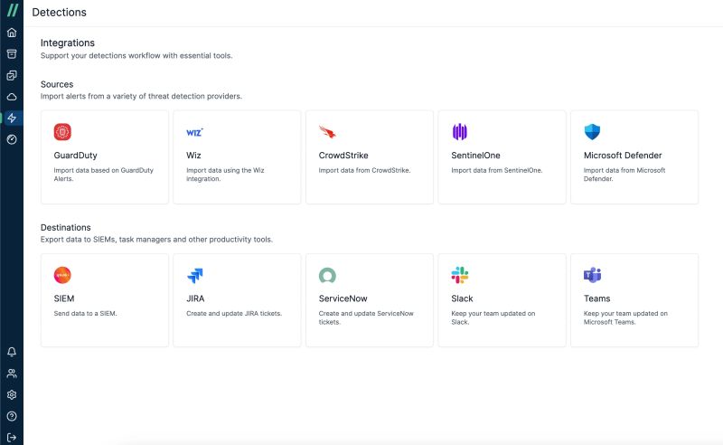The height and width of the screenshot is (445, 723).
Task: Open settings gear in sidebar
Action: 12,394
